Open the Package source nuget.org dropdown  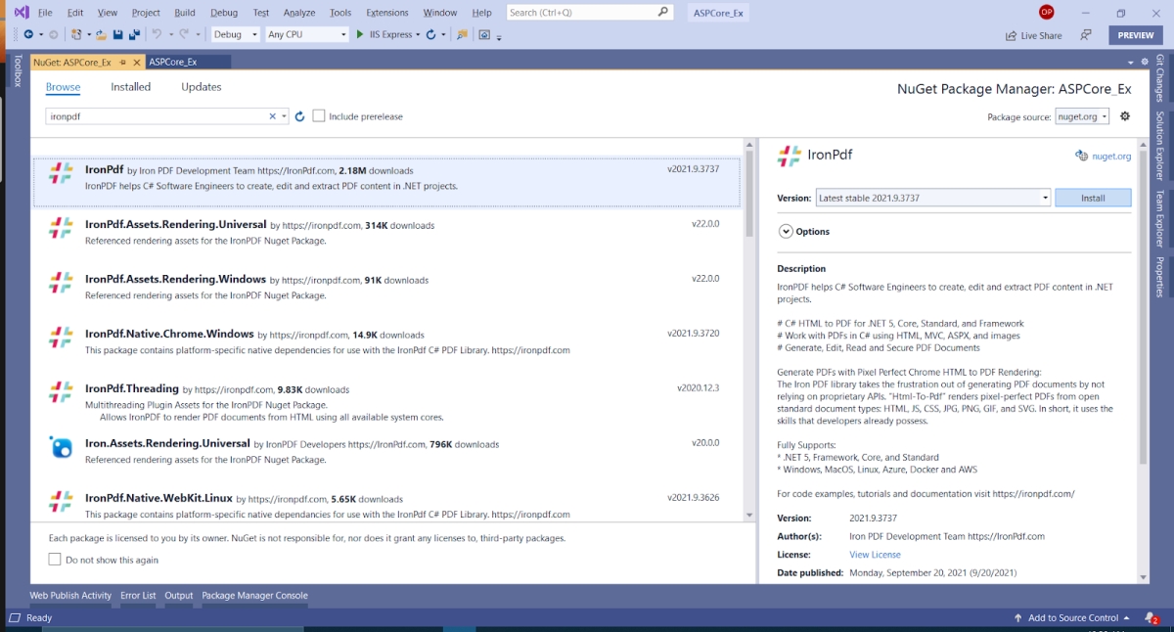click(1082, 116)
